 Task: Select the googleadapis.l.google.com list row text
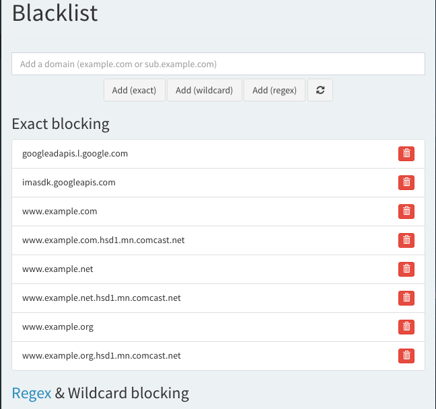[x=75, y=154]
